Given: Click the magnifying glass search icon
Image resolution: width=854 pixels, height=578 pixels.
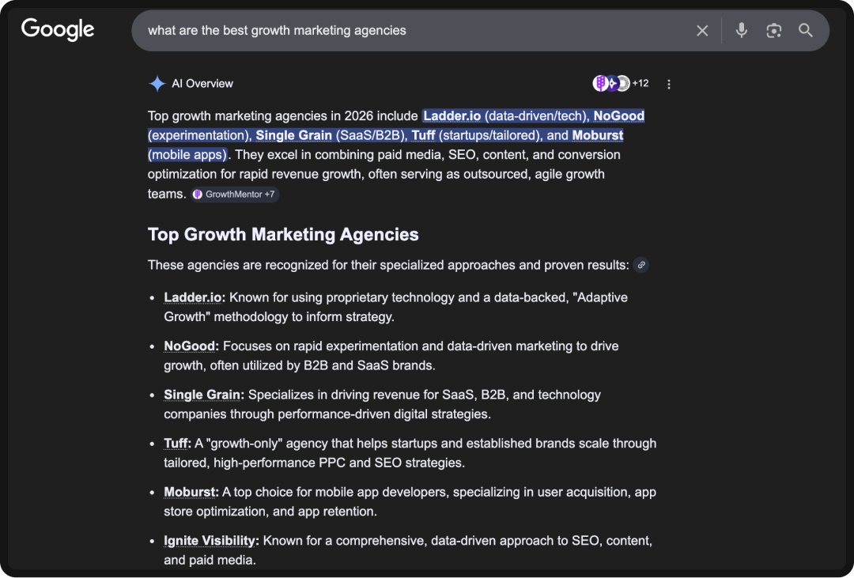Looking at the screenshot, I should pyautogui.click(x=806, y=30).
